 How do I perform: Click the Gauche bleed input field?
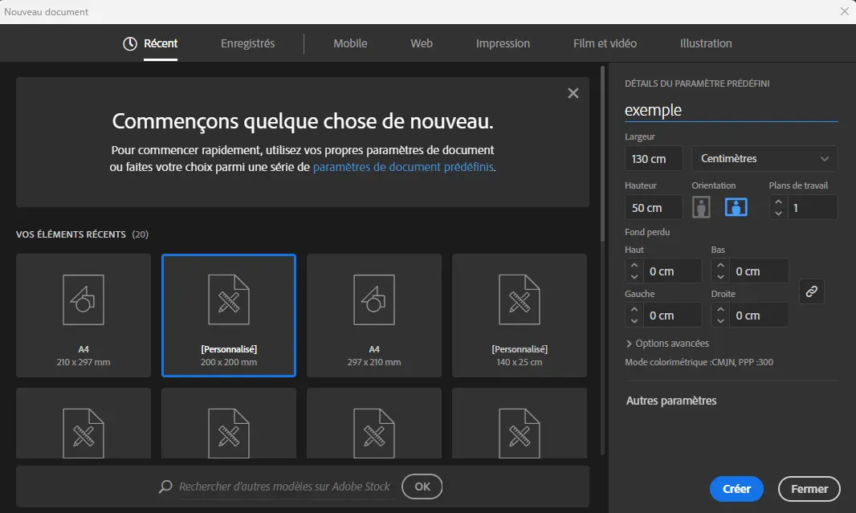pyautogui.click(x=672, y=316)
